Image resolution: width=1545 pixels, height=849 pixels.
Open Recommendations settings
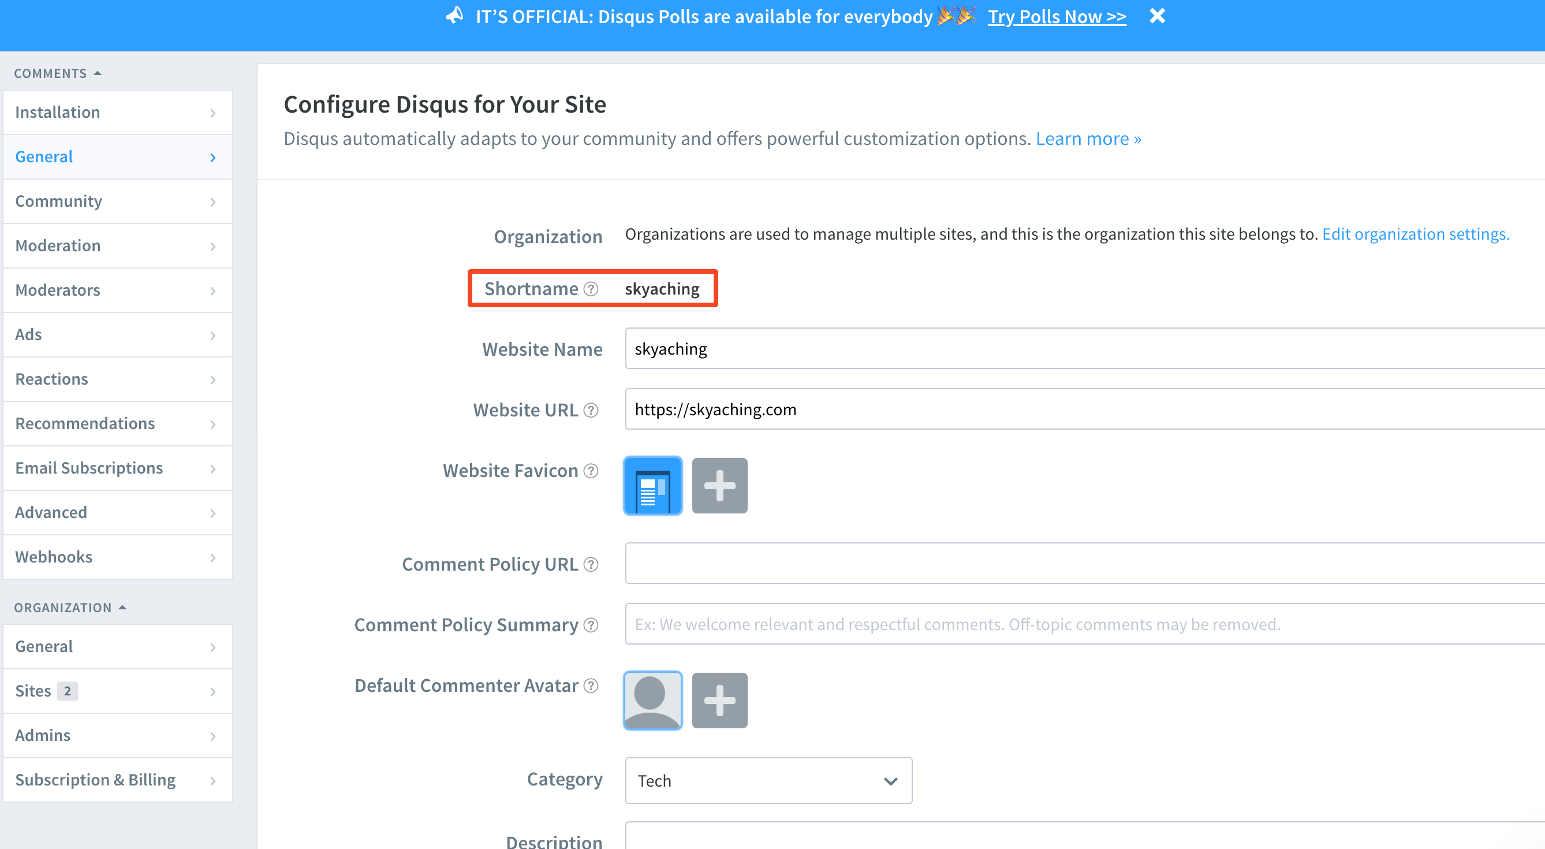tap(118, 423)
